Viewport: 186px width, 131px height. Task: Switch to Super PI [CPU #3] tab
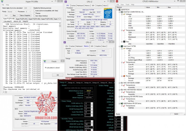point(47,19)
